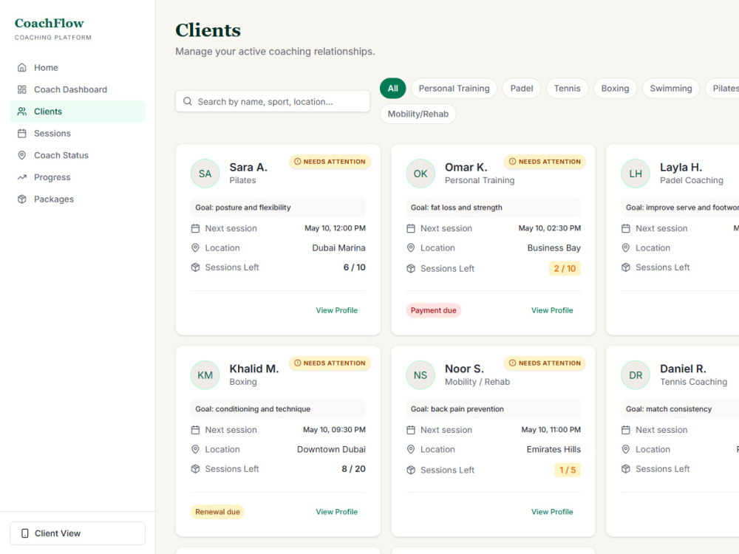Screen dimensions: 739x554
Task: Click location pin icon in Omar K. card
Action: pos(410,247)
